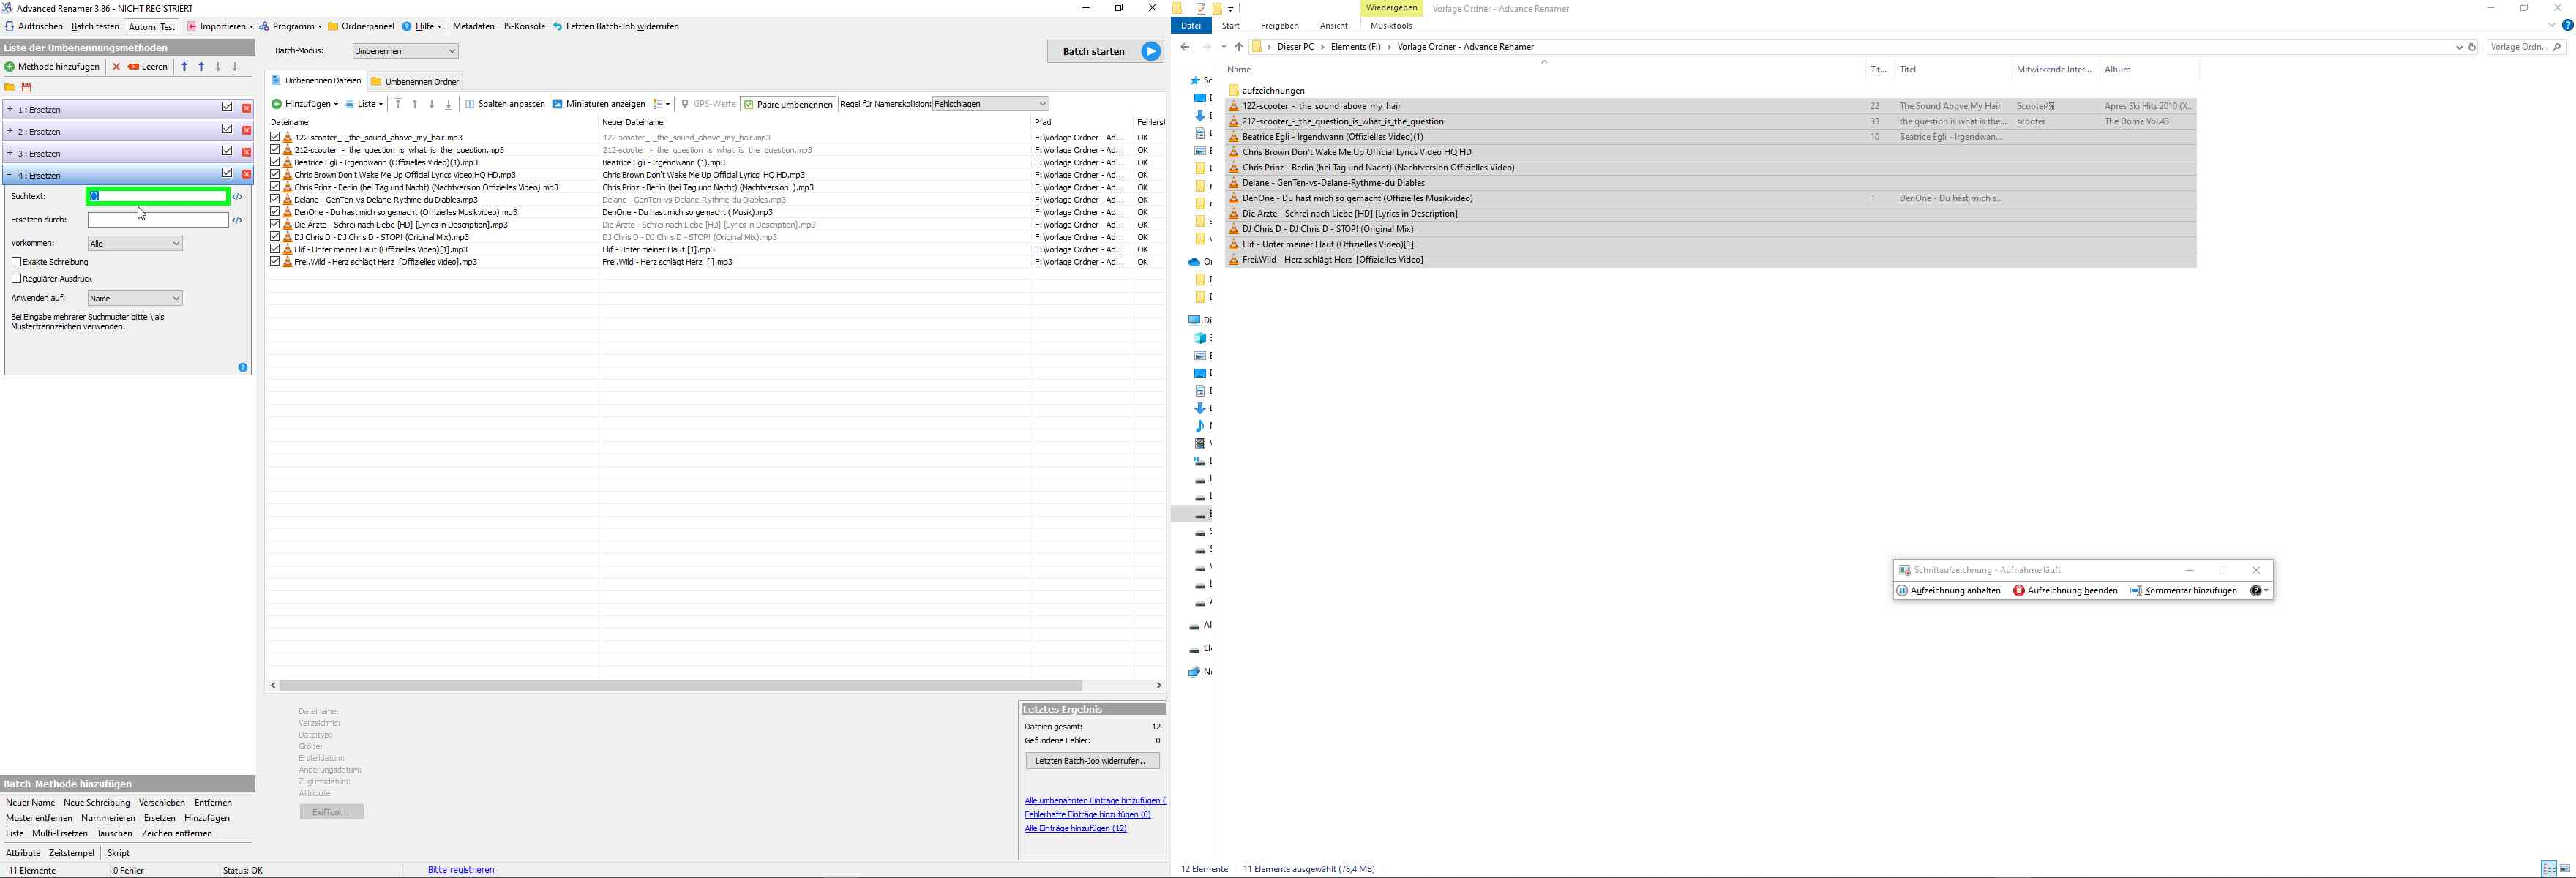The width and height of the screenshot is (2576, 878).
Task: Click the blue help icon in method panel
Action: pyautogui.click(x=243, y=368)
